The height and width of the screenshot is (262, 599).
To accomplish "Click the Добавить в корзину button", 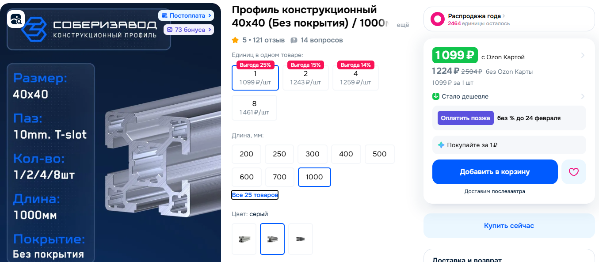I will [495, 172].
